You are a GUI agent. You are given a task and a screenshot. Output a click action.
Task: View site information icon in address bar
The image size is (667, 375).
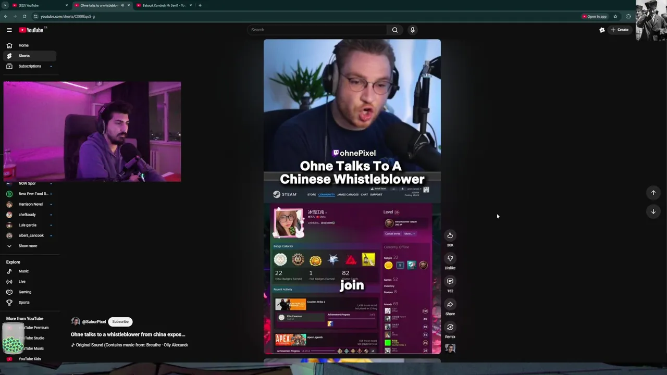(35, 16)
